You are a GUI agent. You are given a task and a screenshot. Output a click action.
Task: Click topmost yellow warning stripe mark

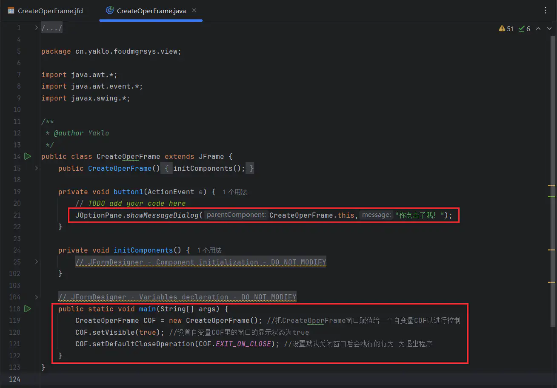551,185
